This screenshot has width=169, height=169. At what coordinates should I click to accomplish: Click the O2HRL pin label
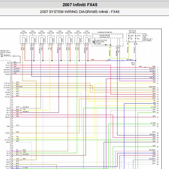pyautogui.click(x=8, y=74)
